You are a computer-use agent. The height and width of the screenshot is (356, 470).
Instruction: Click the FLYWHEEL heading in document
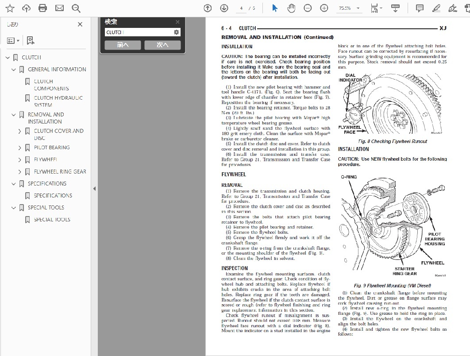click(x=234, y=174)
